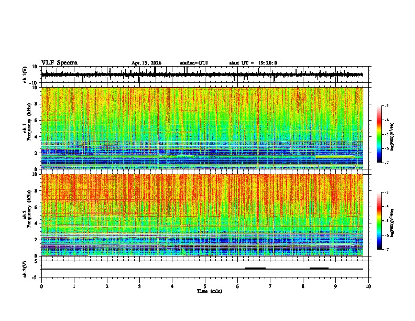Click the time axis tick label "9"
The width and height of the screenshot is (415, 321).
click(x=335, y=286)
